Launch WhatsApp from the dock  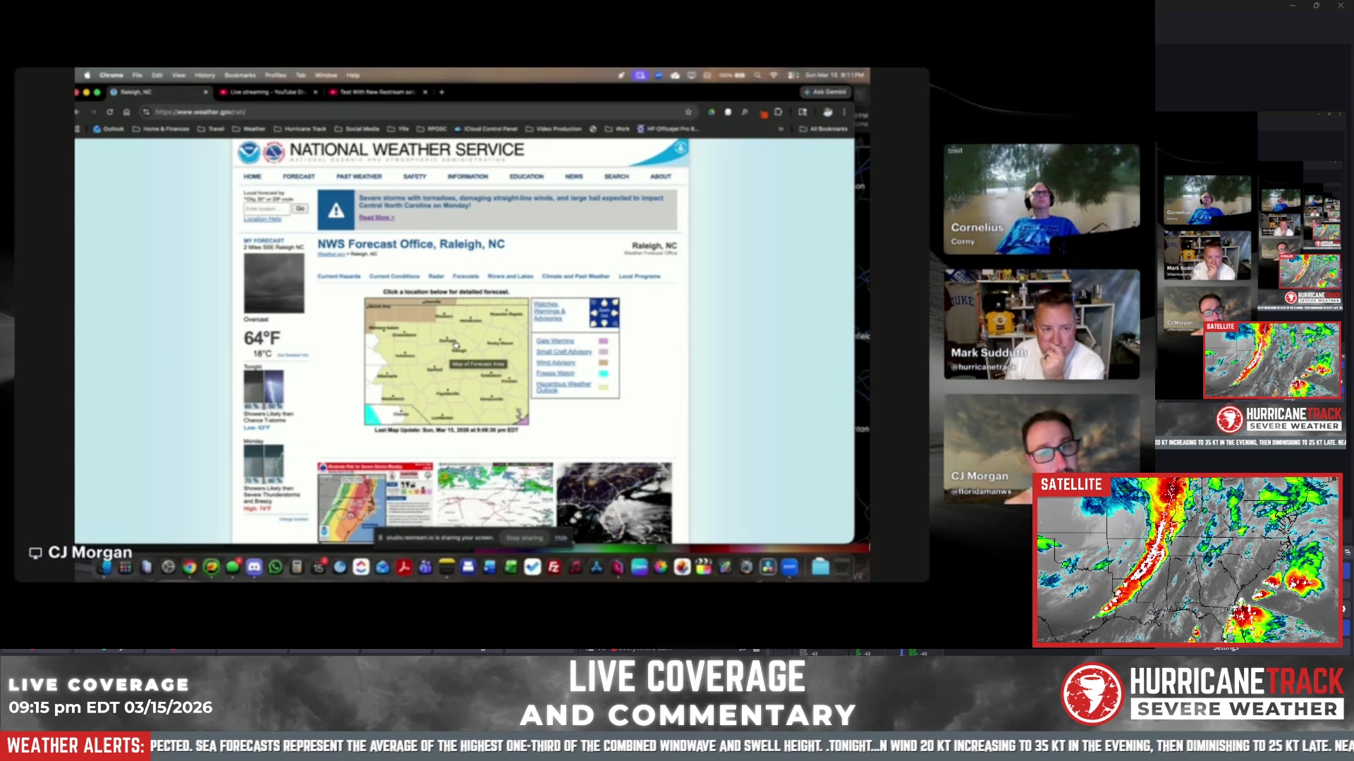pos(275,567)
